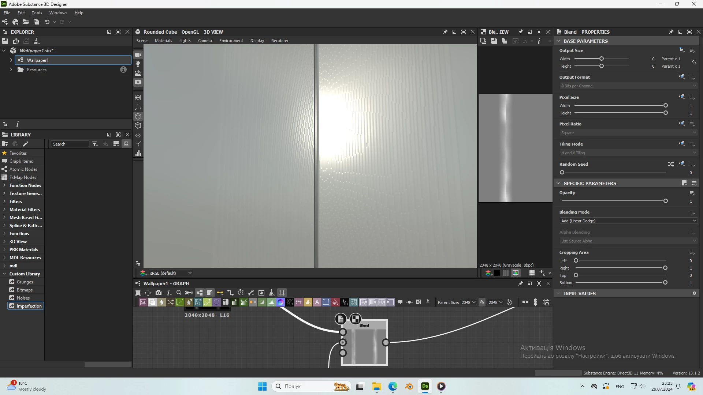Add a Blur atomic node from toolbar

click(161, 302)
